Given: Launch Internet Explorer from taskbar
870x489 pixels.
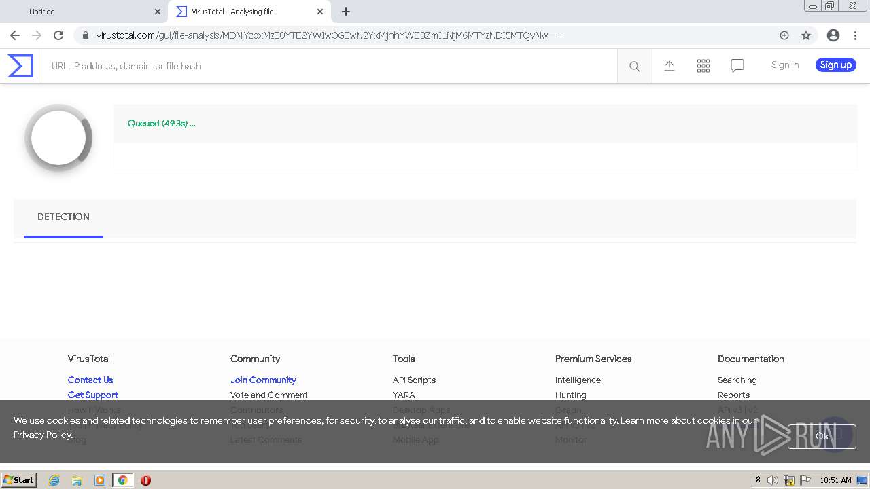Looking at the screenshot, I should click(54, 480).
